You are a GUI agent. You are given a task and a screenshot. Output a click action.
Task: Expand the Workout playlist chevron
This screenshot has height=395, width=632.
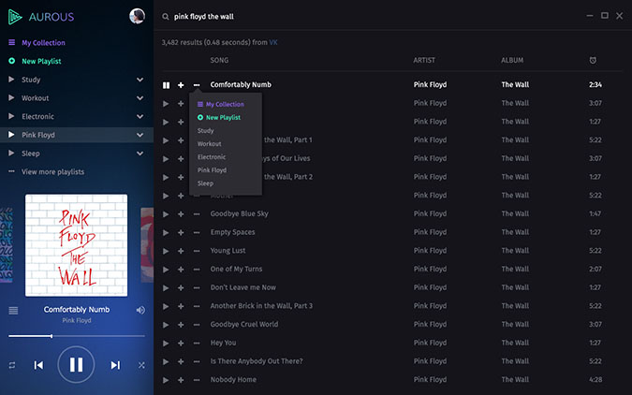tap(140, 98)
